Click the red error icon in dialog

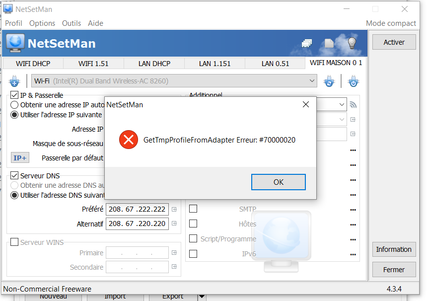click(129, 140)
